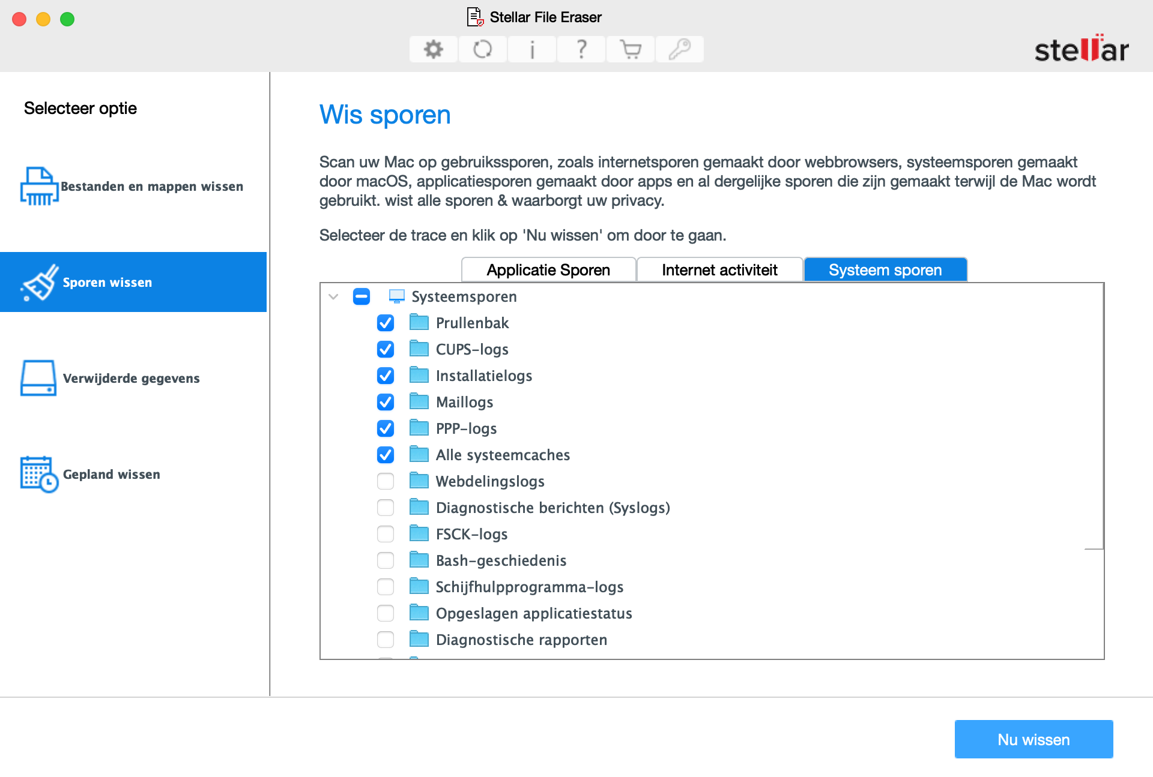Screen dimensions: 1153x777
Task: Select the Bash-geschiedenis row label
Action: pos(501,560)
